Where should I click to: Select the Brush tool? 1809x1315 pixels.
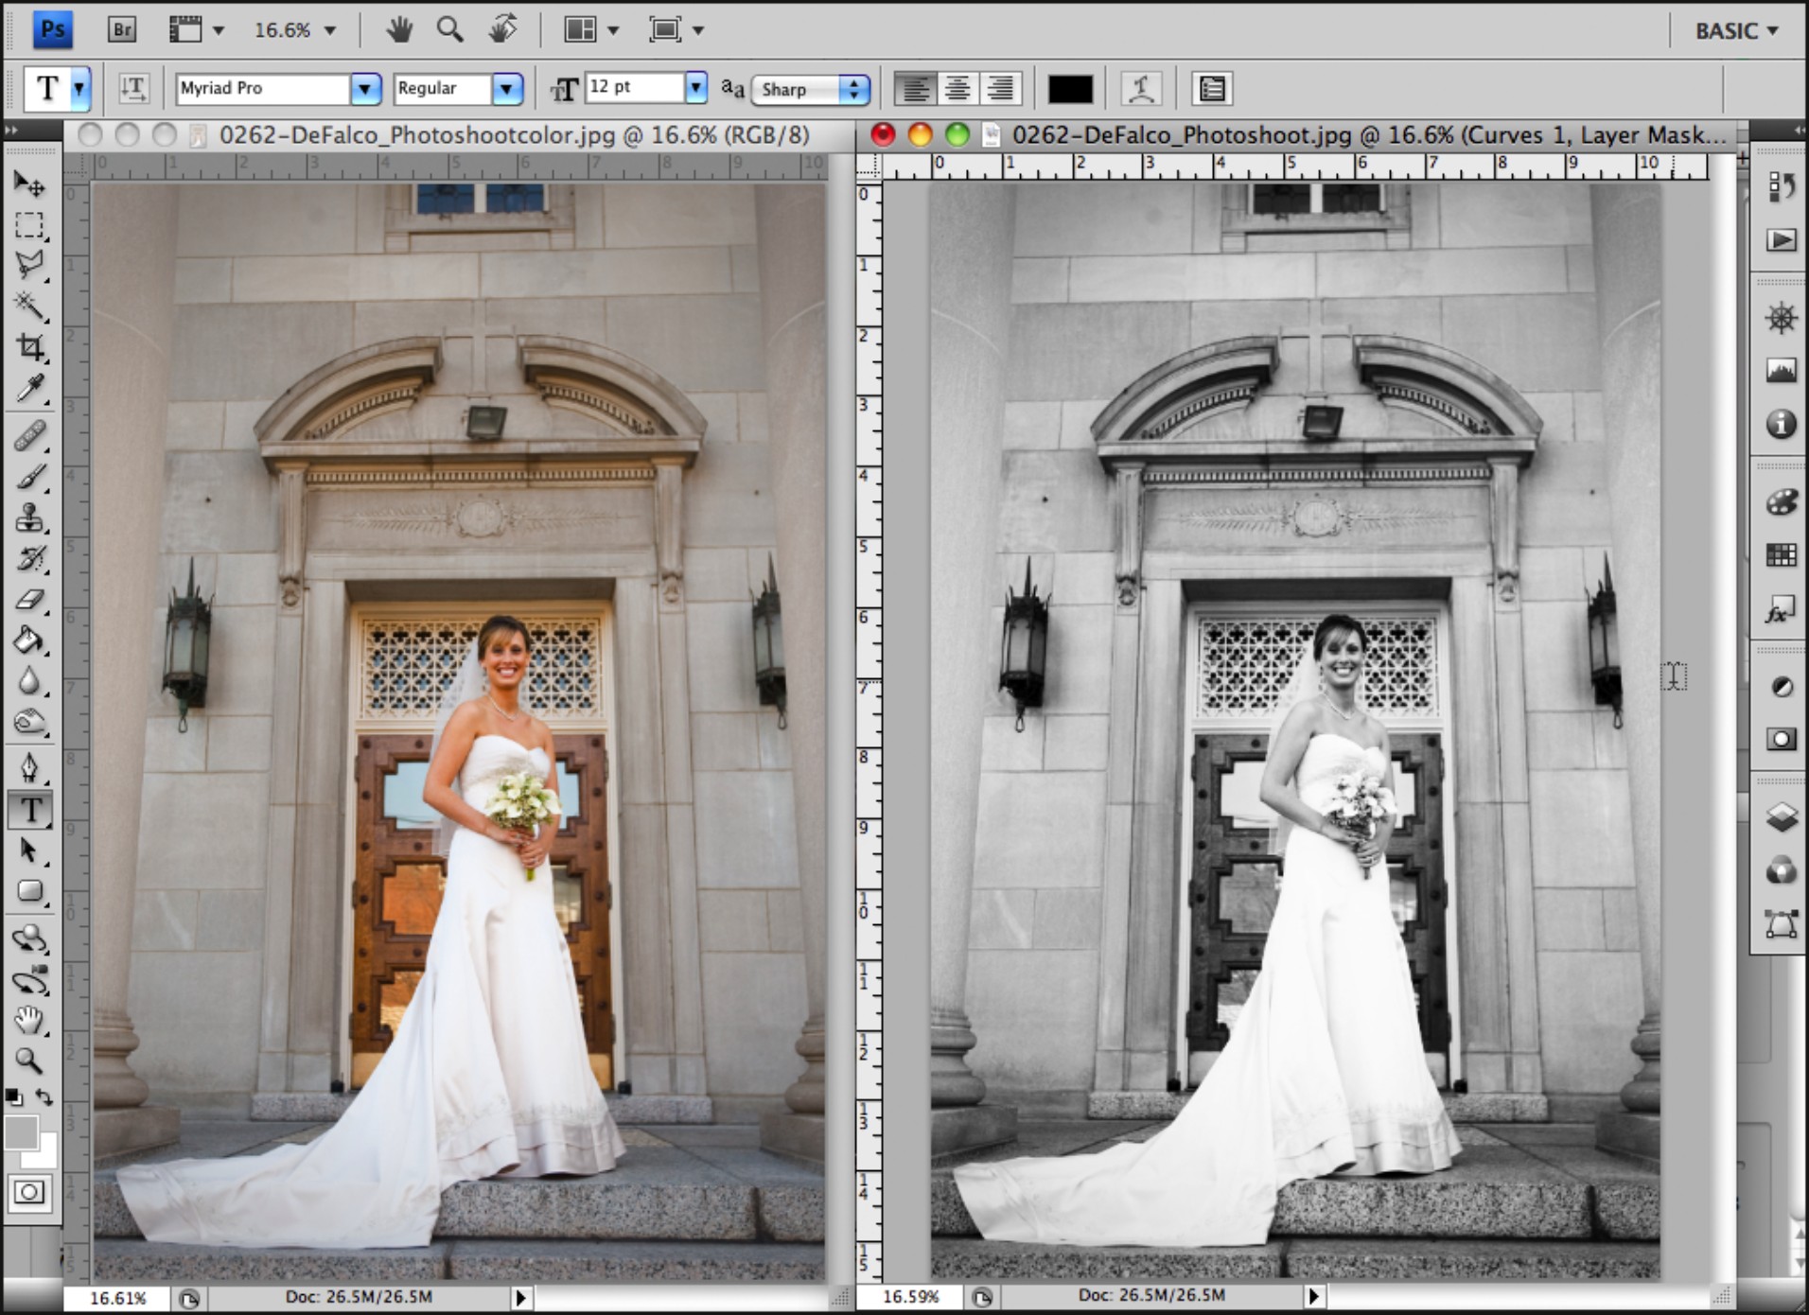tap(29, 477)
